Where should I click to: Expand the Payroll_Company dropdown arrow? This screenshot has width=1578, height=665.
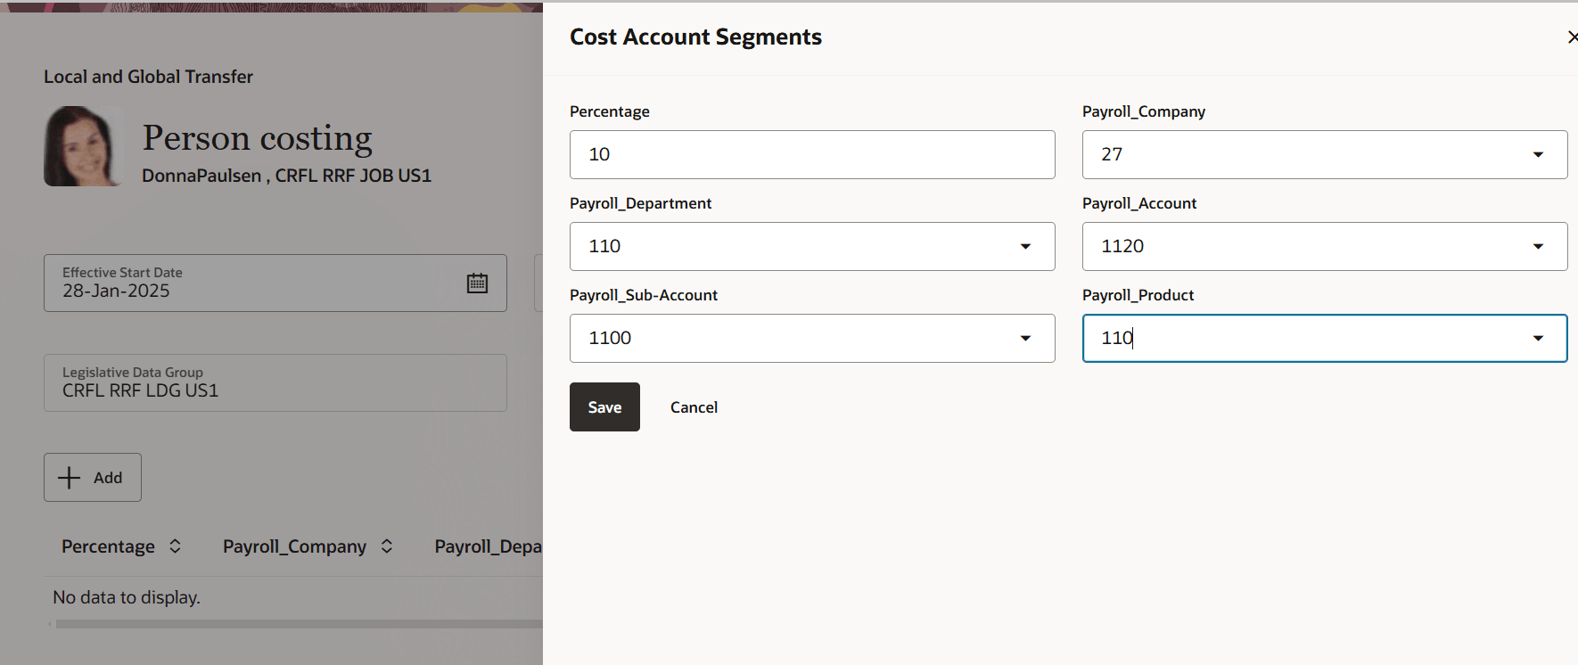1538,155
